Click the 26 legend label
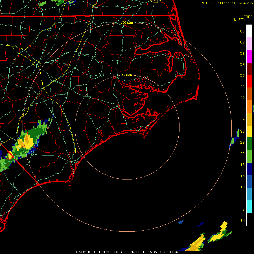 (242, 143)
